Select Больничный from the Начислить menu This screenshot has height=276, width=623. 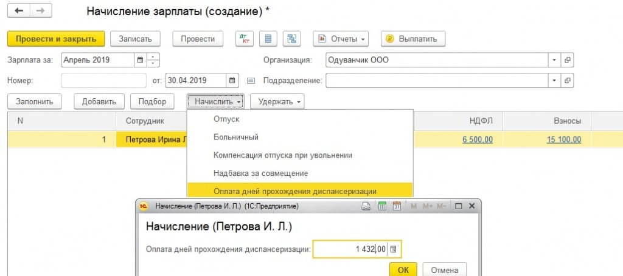coord(236,137)
